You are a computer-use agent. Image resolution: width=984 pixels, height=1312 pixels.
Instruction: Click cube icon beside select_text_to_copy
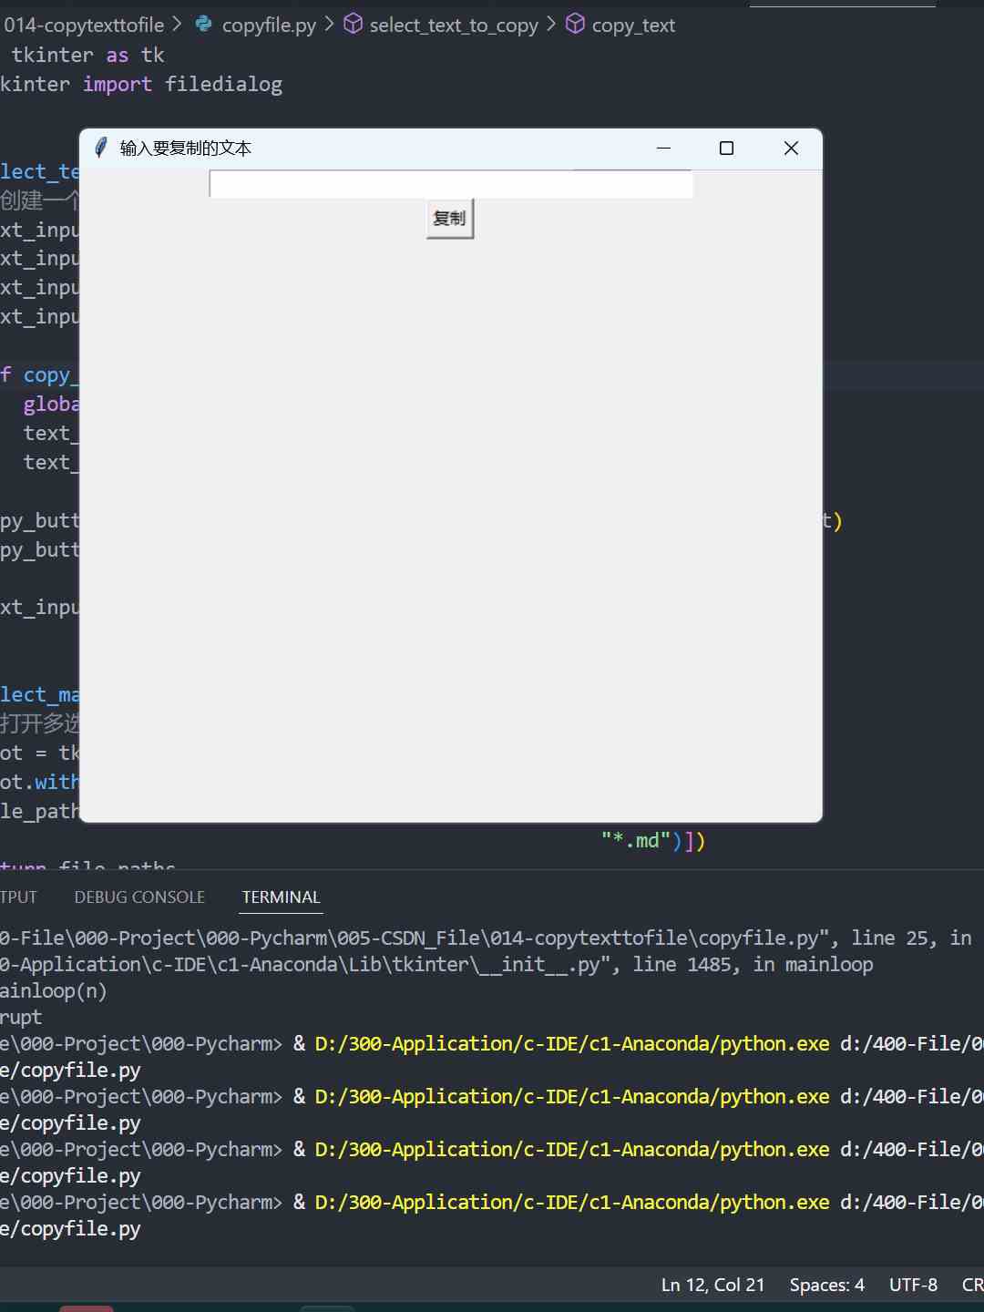(x=353, y=24)
